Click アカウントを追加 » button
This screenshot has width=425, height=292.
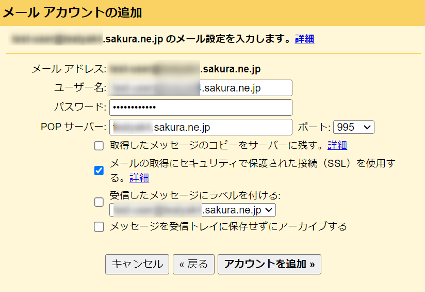click(269, 264)
